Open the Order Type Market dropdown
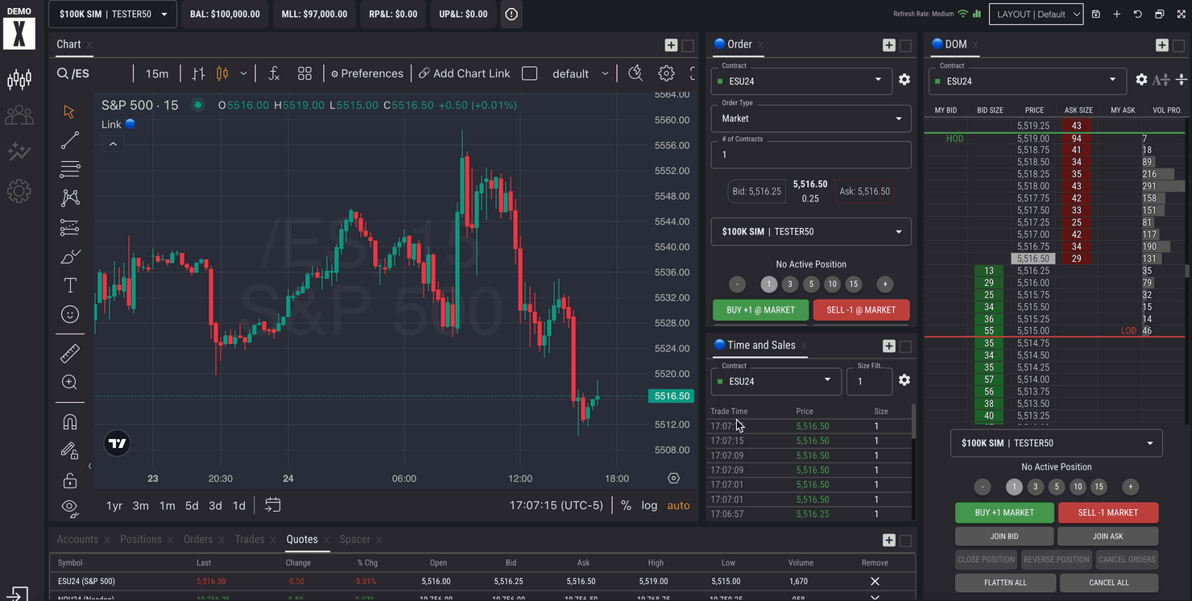1192x601 pixels. [x=810, y=118]
